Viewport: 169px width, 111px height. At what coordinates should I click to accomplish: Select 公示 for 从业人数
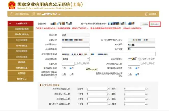pos(76,64)
